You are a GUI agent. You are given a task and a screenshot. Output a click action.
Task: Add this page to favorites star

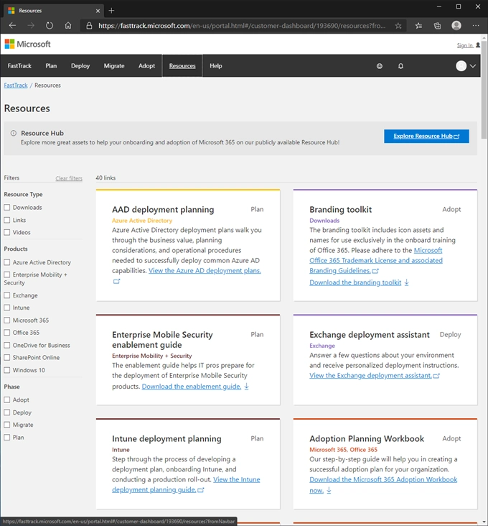click(398, 25)
